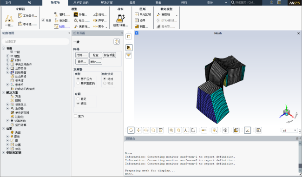302x177 pixels.
Task: Select 绝对 absolute velocity formulation
Action: click(x=105, y=79)
